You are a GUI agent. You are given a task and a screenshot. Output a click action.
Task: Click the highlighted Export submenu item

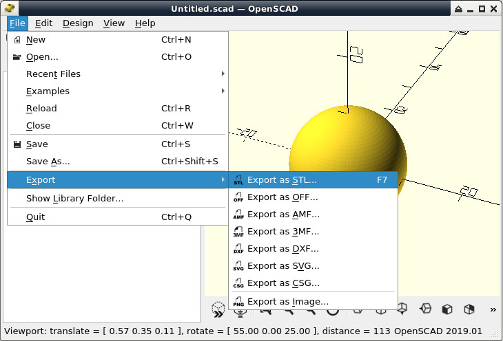pyautogui.click(x=118, y=180)
